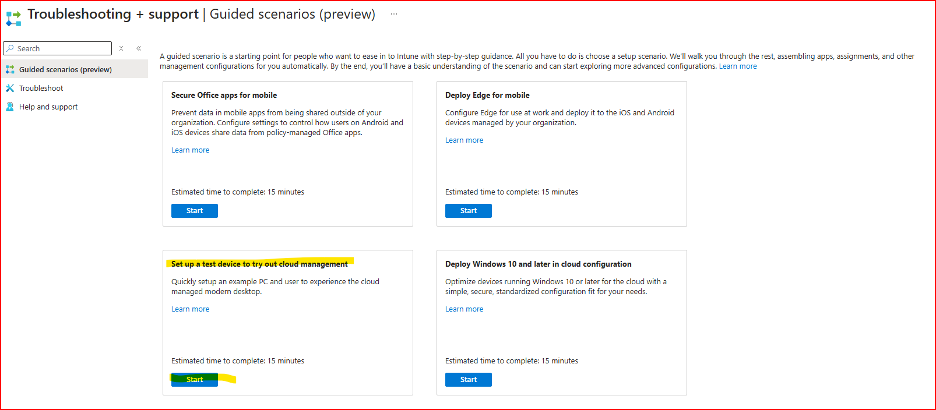Start Deploy Windows 10 cloud configuration scenario
This screenshot has width=936, height=410.
(469, 380)
